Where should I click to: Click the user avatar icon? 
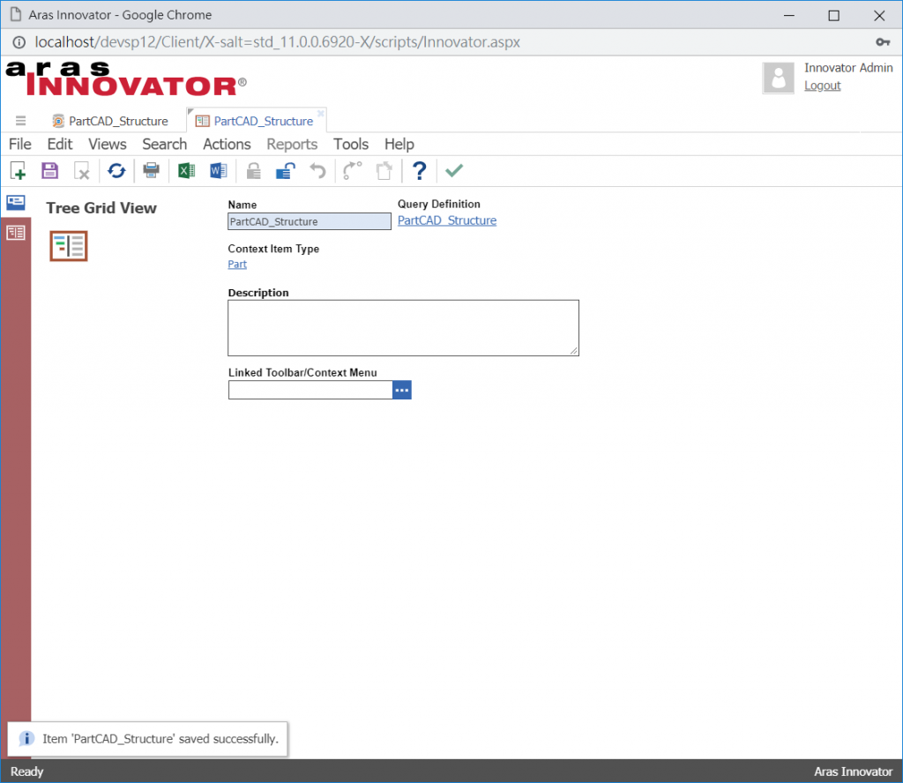[778, 78]
